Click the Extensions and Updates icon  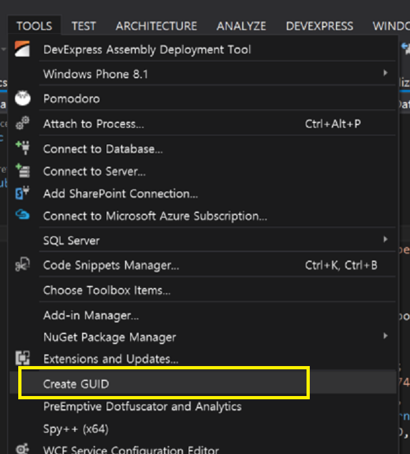click(23, 358)
